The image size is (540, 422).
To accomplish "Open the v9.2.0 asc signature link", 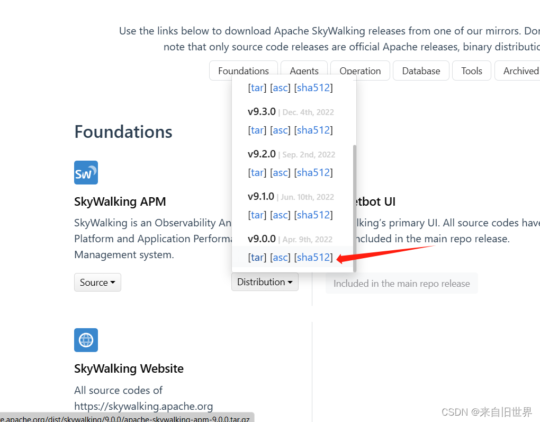I will click(281, 172).
